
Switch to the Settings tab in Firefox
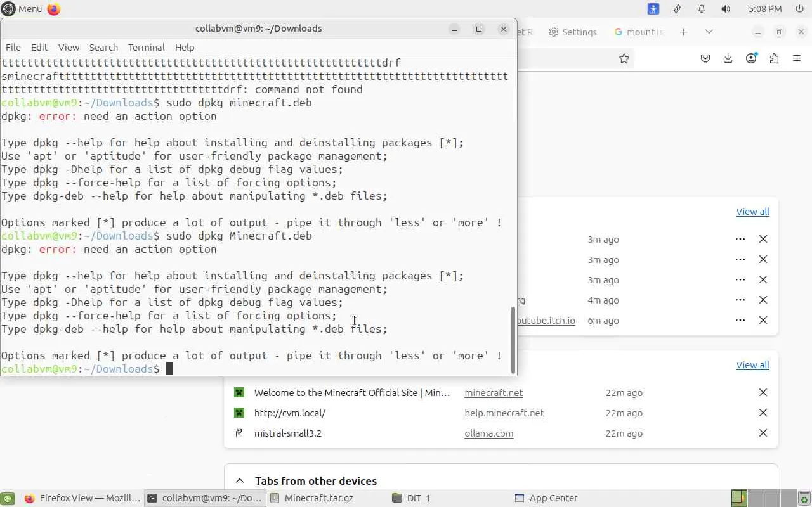tap(573, 32)
